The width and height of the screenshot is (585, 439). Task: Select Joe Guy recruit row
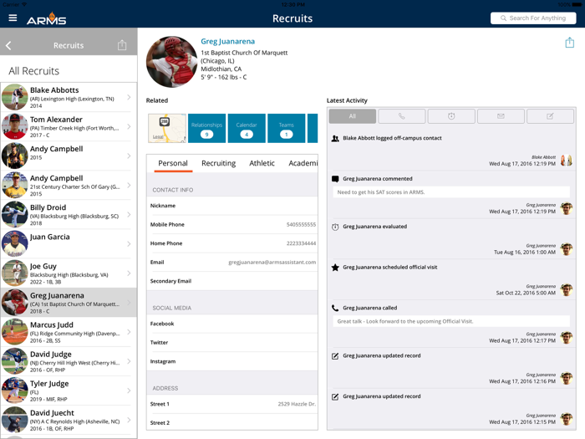(x=69, y=273)
